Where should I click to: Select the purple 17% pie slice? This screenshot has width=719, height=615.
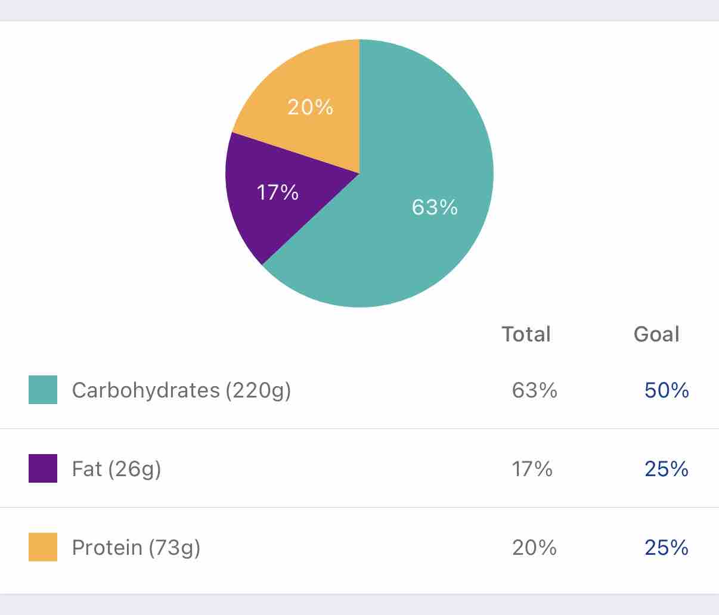[262, 215]
